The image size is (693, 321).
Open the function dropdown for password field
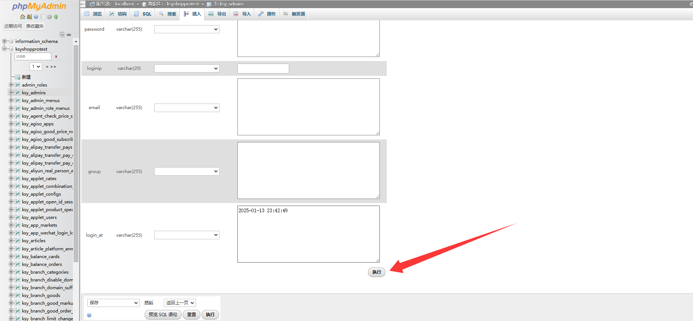(x=187, y=29)
